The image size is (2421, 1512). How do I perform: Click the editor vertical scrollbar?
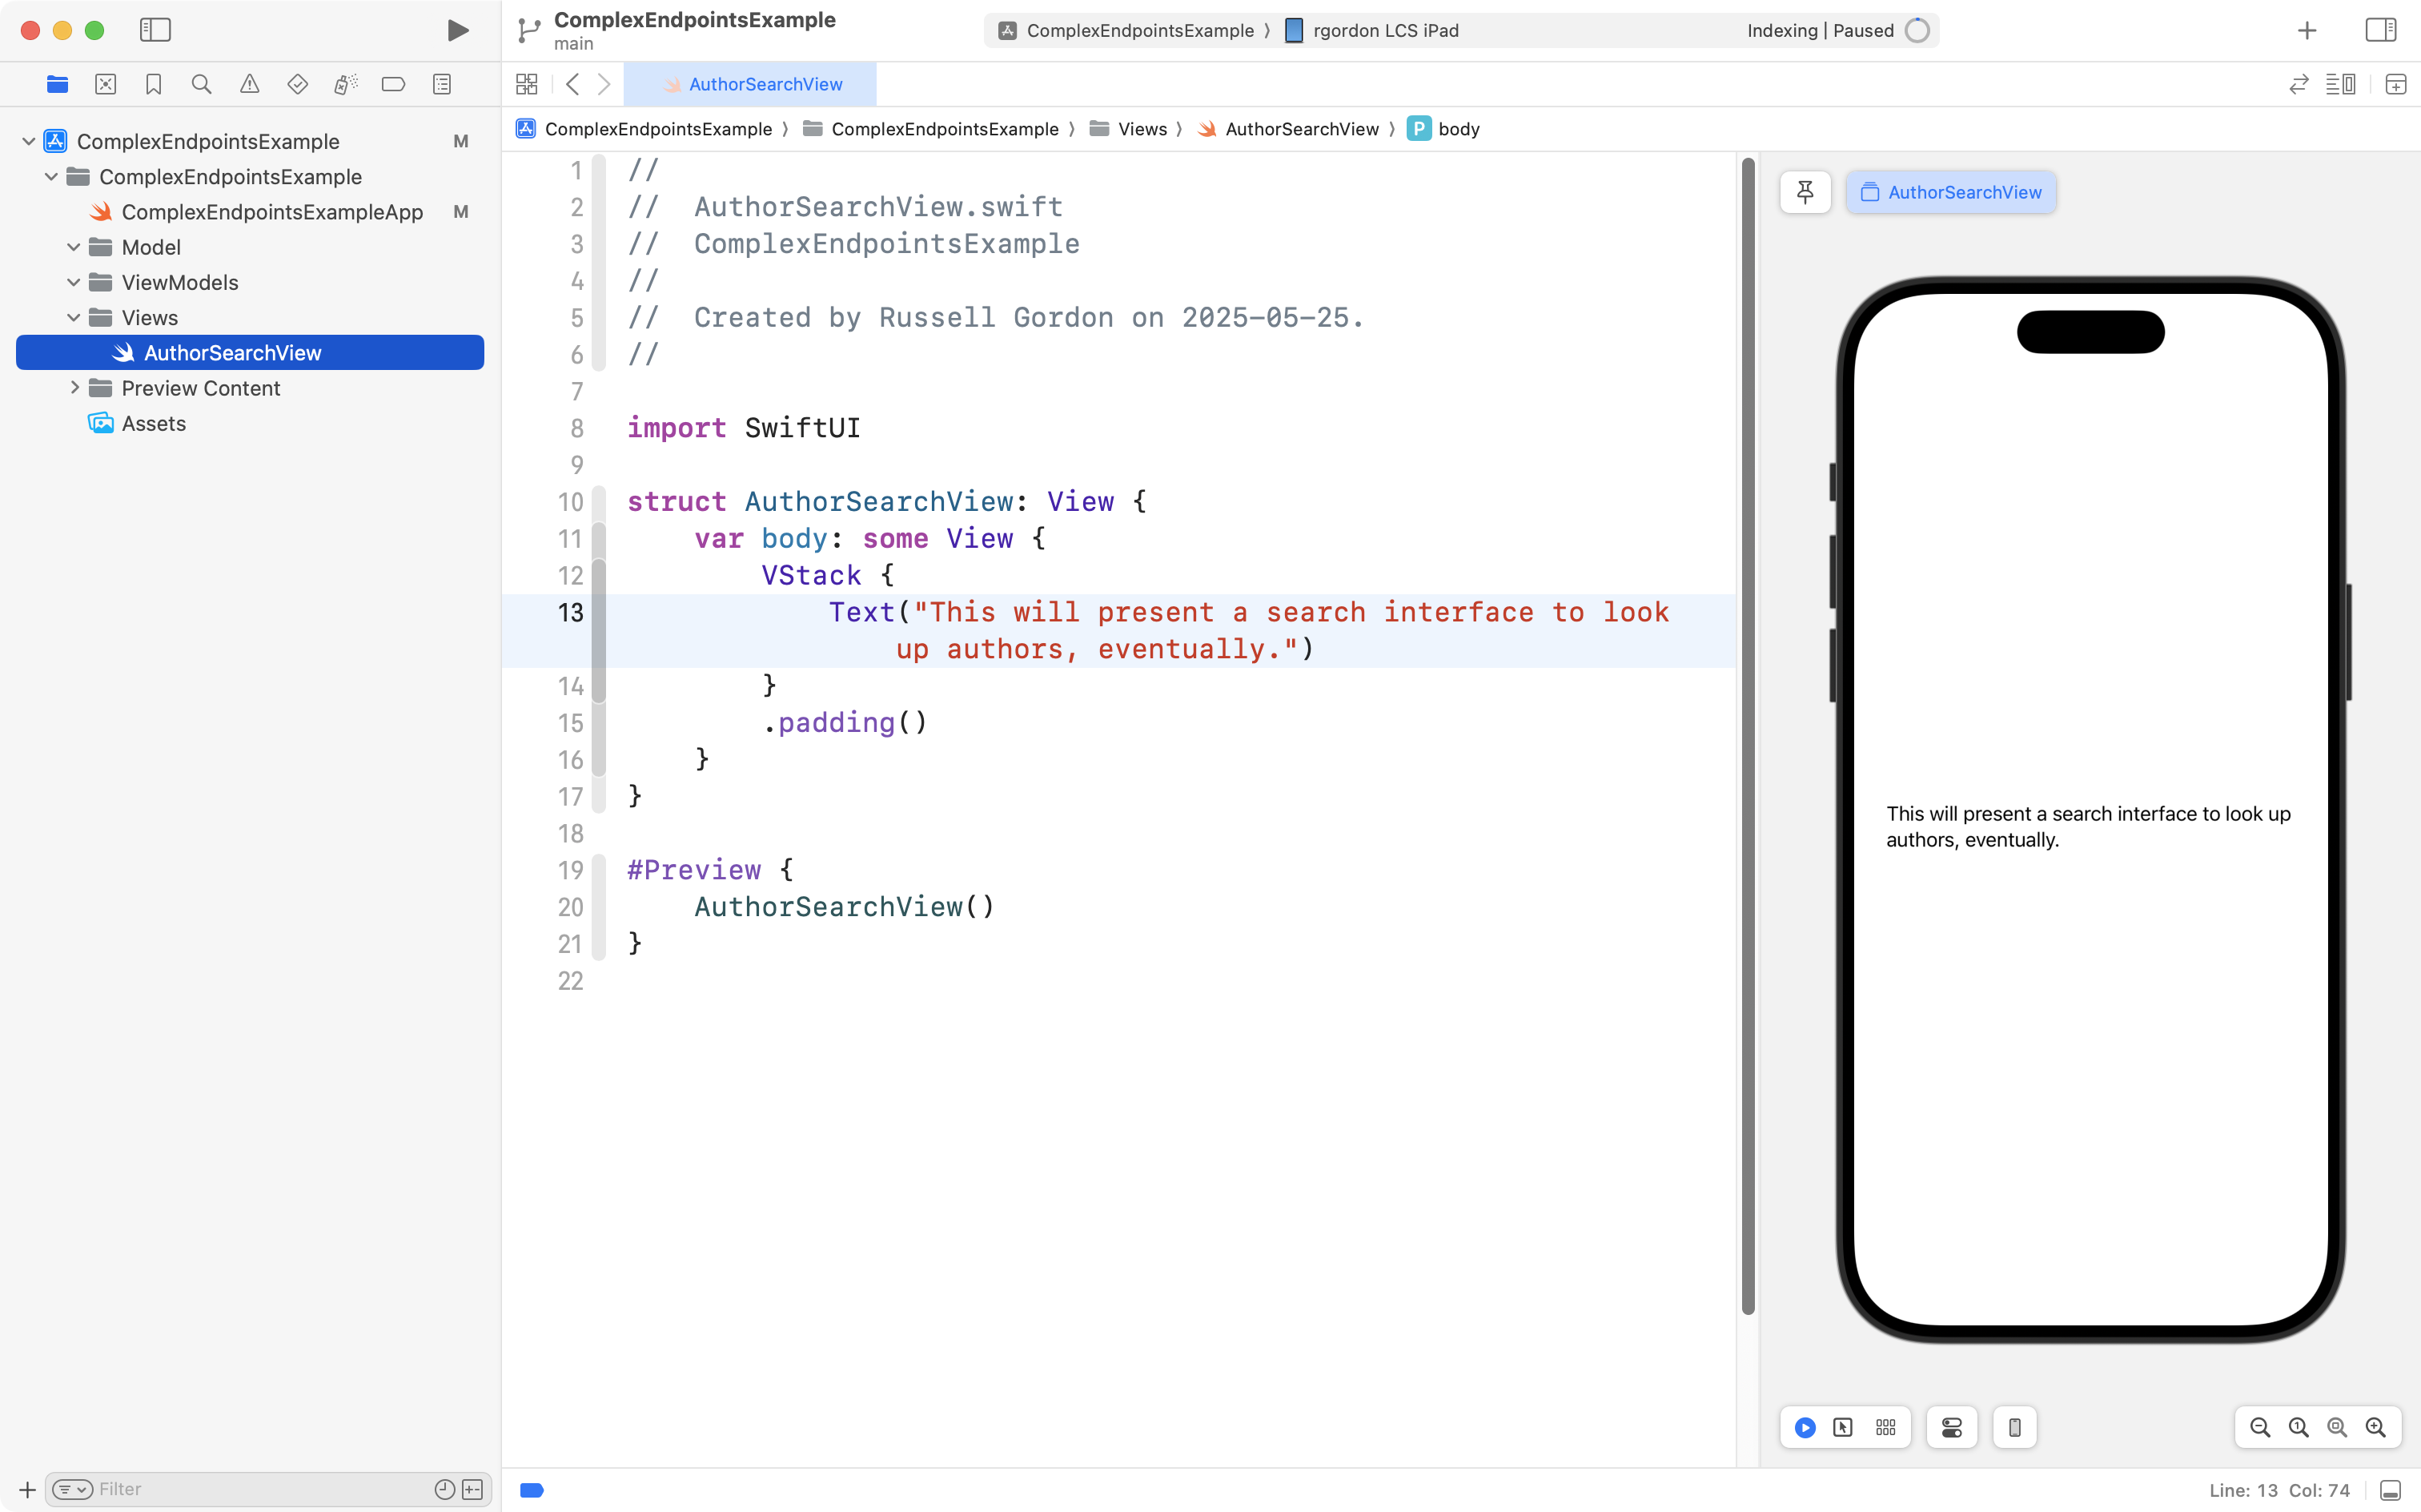point(1747,736)
